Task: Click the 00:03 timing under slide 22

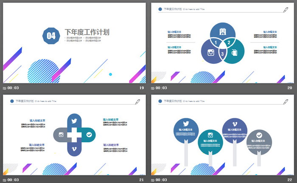Action: [161, 180]
